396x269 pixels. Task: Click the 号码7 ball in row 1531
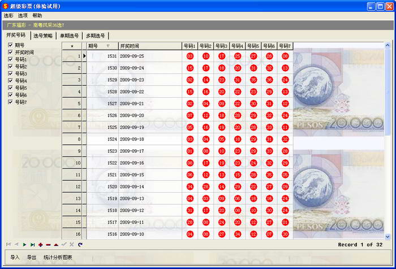(285, 56)
